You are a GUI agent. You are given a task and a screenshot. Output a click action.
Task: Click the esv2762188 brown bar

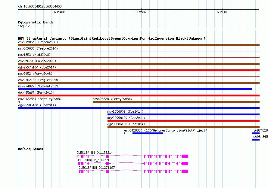click(x=139, y=83)
